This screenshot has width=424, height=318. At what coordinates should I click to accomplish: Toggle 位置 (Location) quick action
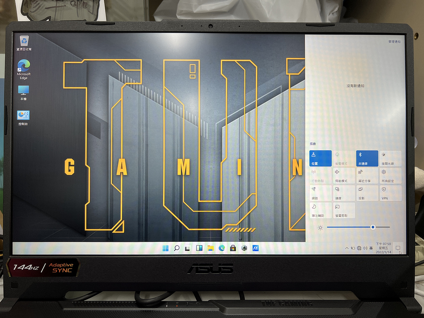click(x=320, y=159)
